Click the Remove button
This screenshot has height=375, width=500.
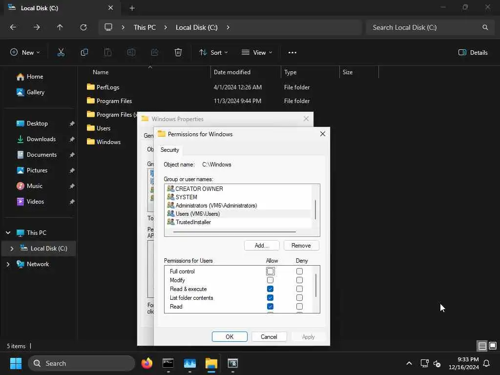click(301, 246)
